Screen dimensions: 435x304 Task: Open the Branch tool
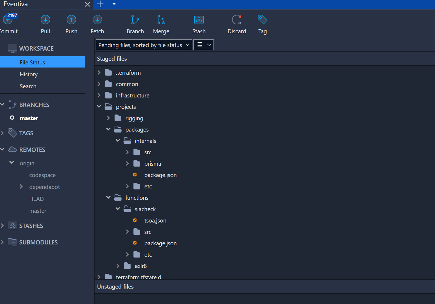tap(135, 20)
